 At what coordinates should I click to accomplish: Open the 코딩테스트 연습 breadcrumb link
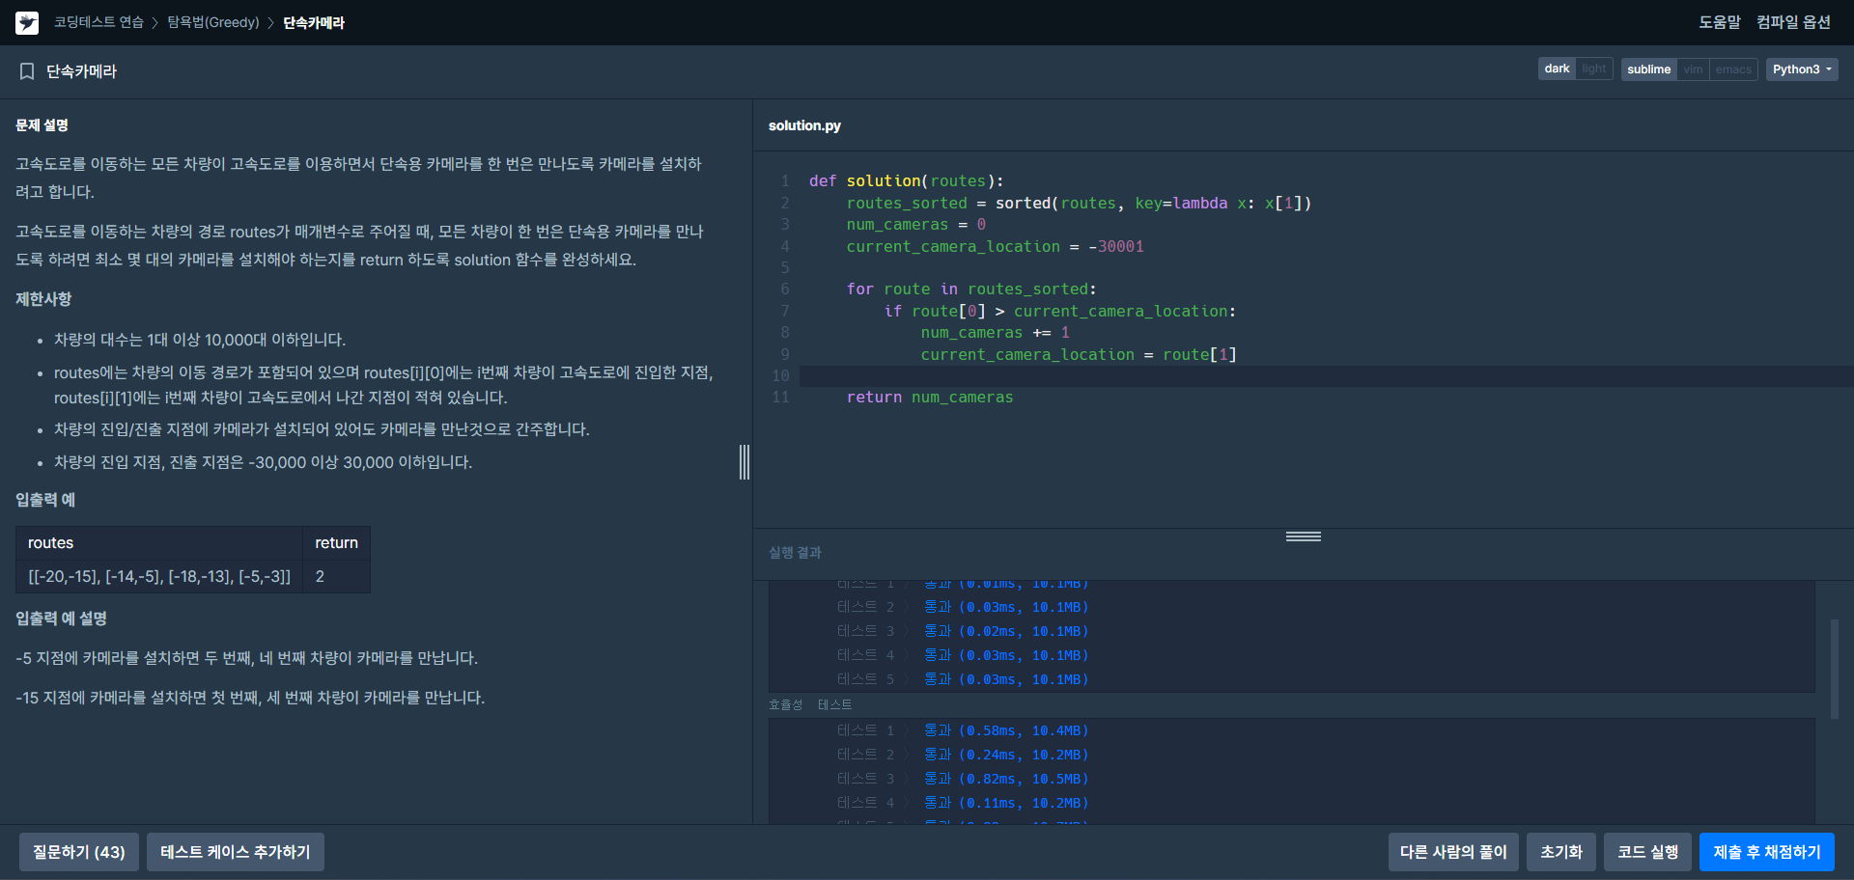click(98, 22)
